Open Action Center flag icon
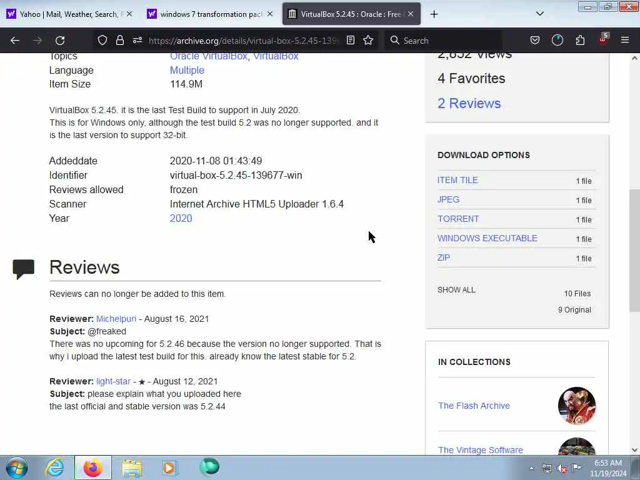This screenshot has width=640, height=480. (576, 467)
